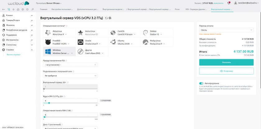Select the CentOS logo
Viewport: 261px width, 129px height.
point(113,33)
